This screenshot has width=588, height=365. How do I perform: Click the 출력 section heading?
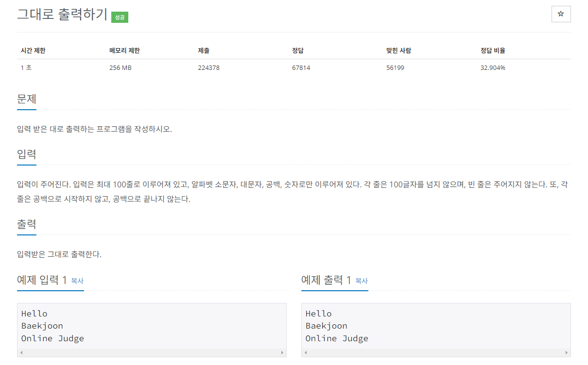[27, 224]
